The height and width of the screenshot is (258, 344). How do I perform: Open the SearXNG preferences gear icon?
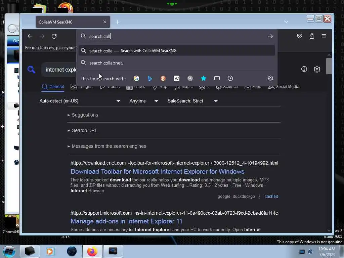[x=317, y=69]
